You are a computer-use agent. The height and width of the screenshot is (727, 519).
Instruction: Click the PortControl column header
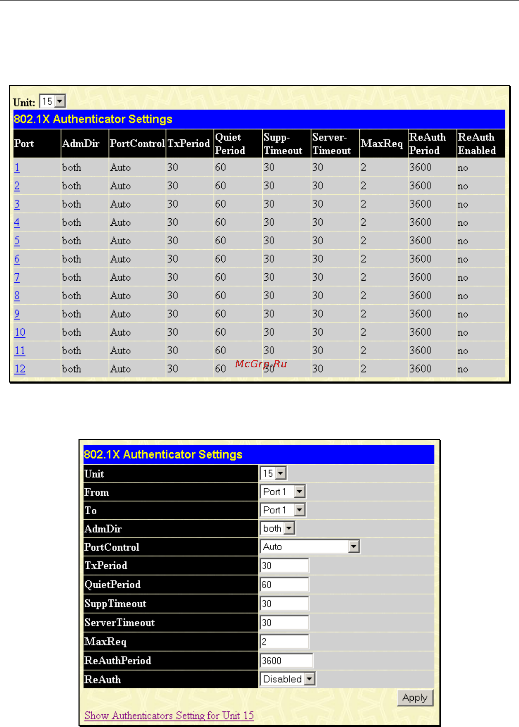137,143
